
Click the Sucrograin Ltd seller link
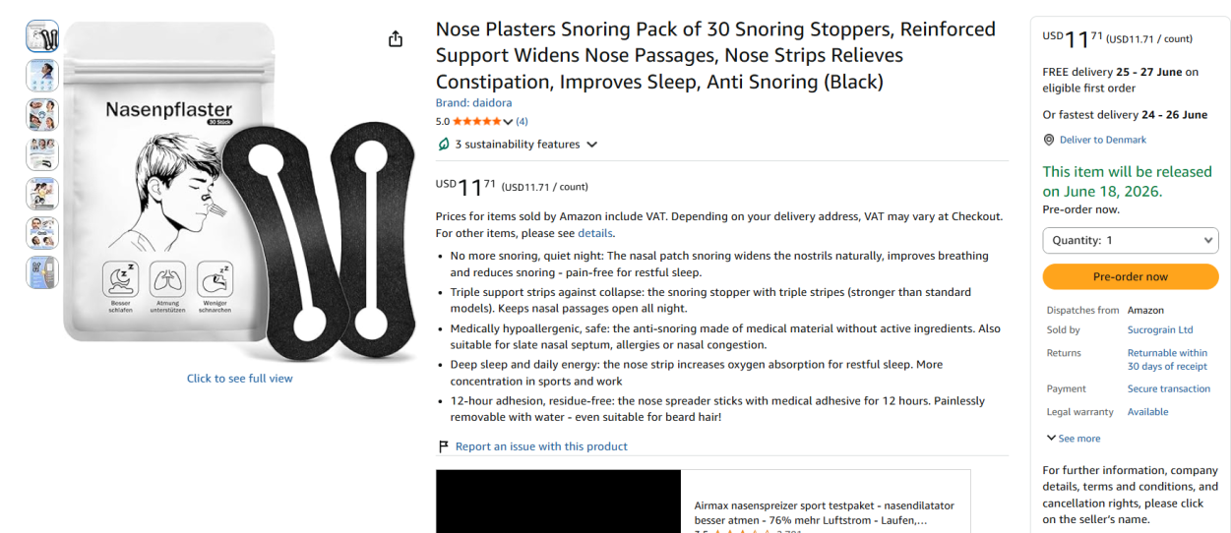(1160, 330)
